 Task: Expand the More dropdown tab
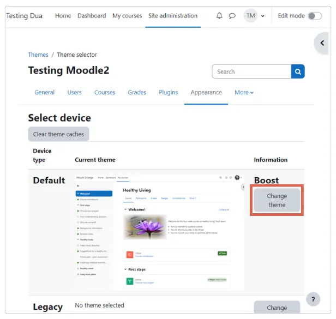[244, 92]
